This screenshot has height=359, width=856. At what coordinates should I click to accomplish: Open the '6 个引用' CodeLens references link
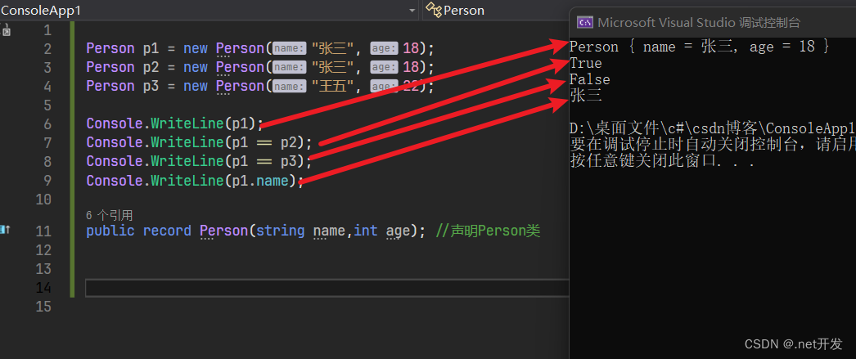tap(109, 216)
